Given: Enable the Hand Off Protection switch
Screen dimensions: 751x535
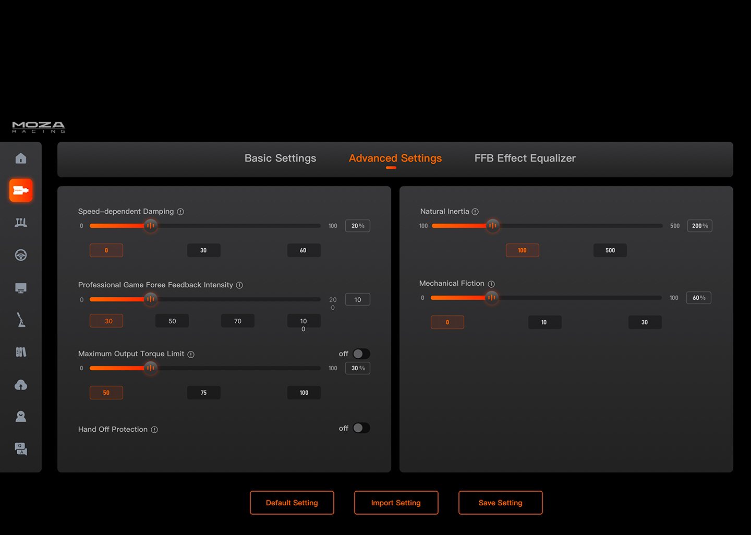Looking at the screenshot, I should point(361,428).
